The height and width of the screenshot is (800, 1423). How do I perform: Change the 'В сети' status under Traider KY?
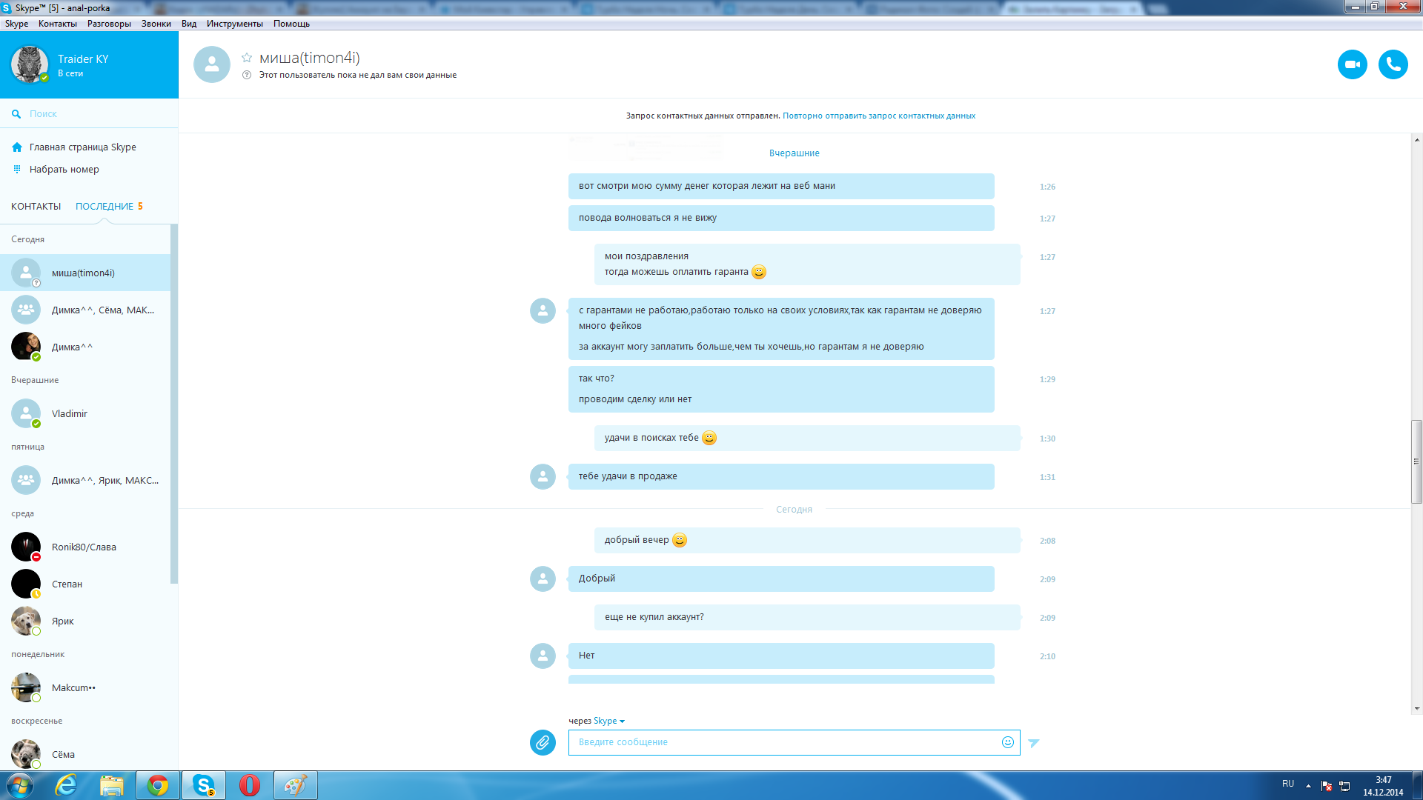click(x=70, y=74)
